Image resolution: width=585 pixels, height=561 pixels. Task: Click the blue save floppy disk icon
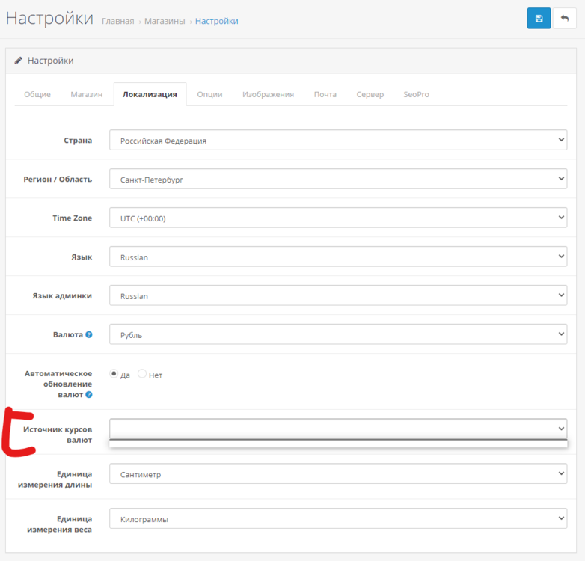pos(539,19)
